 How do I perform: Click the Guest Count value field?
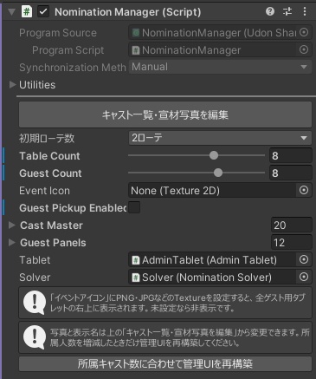tap(291, 173)
